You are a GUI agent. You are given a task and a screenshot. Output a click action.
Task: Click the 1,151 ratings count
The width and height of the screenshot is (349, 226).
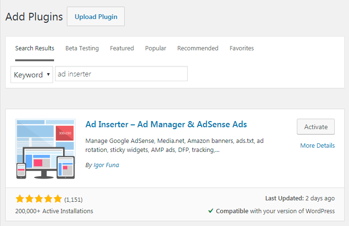coord(73,199)
